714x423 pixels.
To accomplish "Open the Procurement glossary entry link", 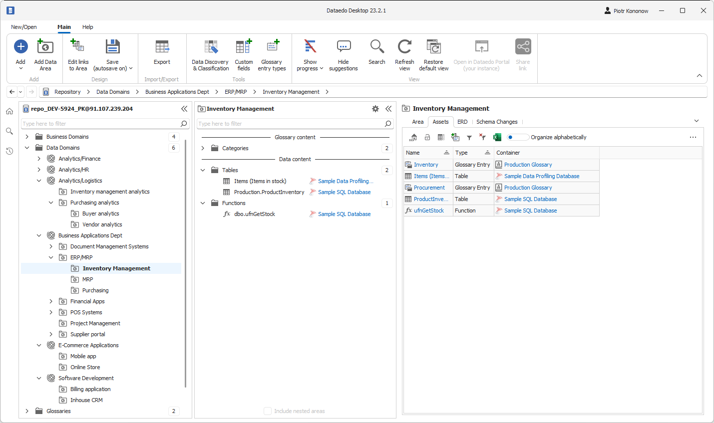I will [429, 188].
